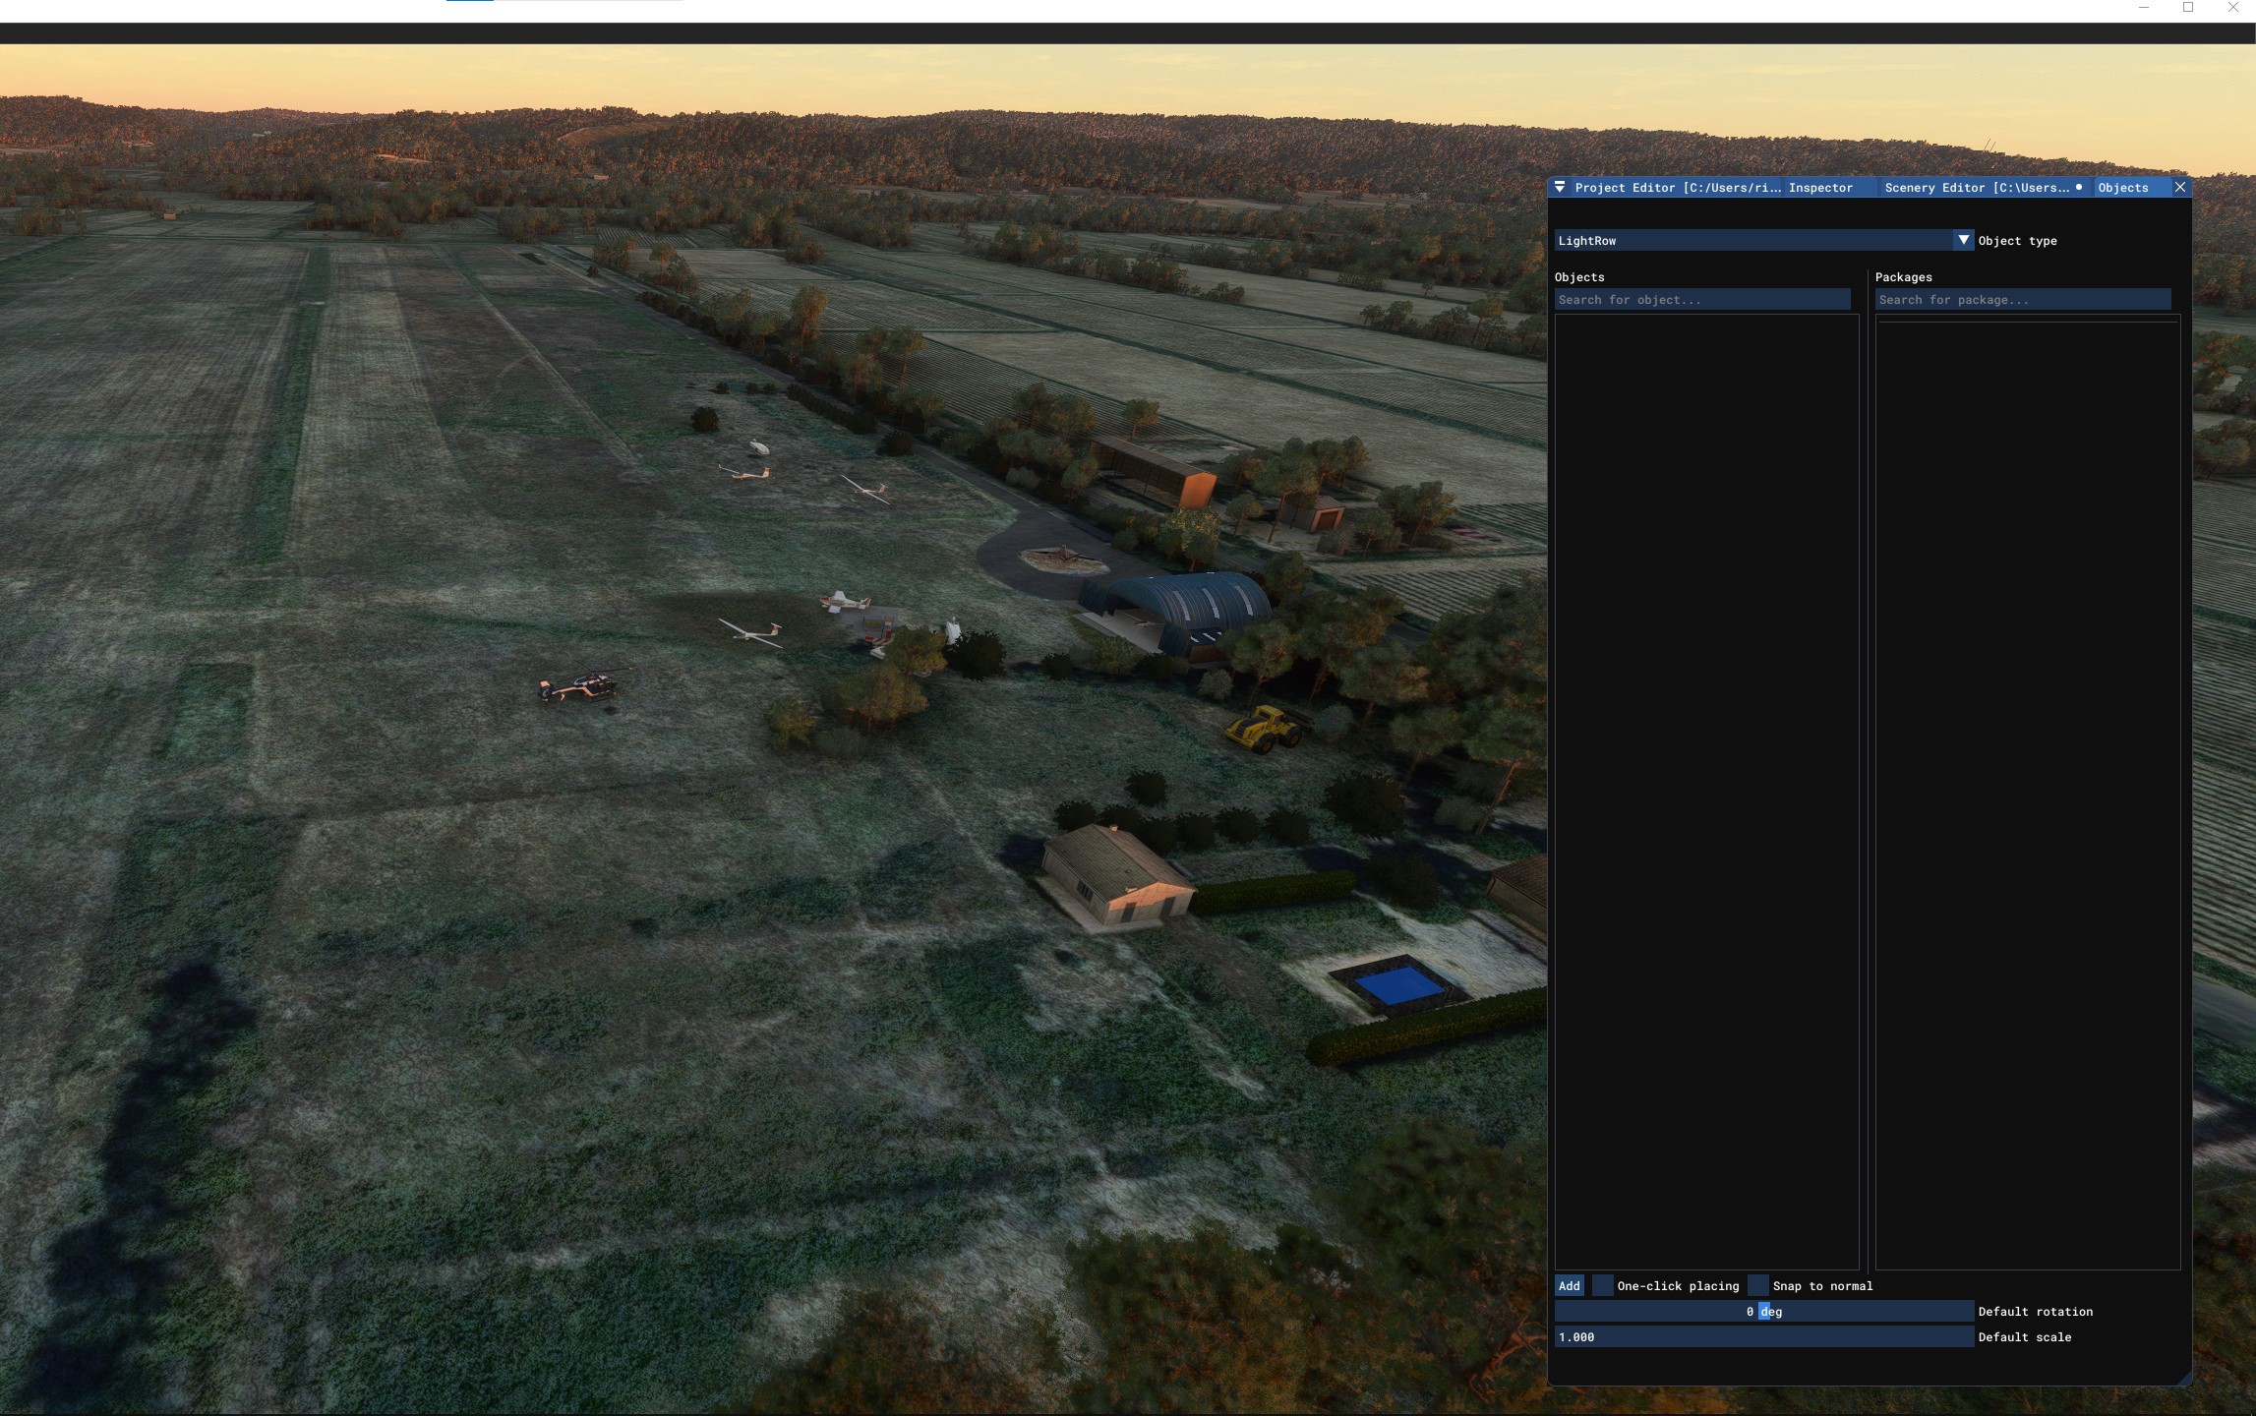This screenshot has width=2256, height=1416.
Task: Focus the Search for object field
Action: point(1702,300)
